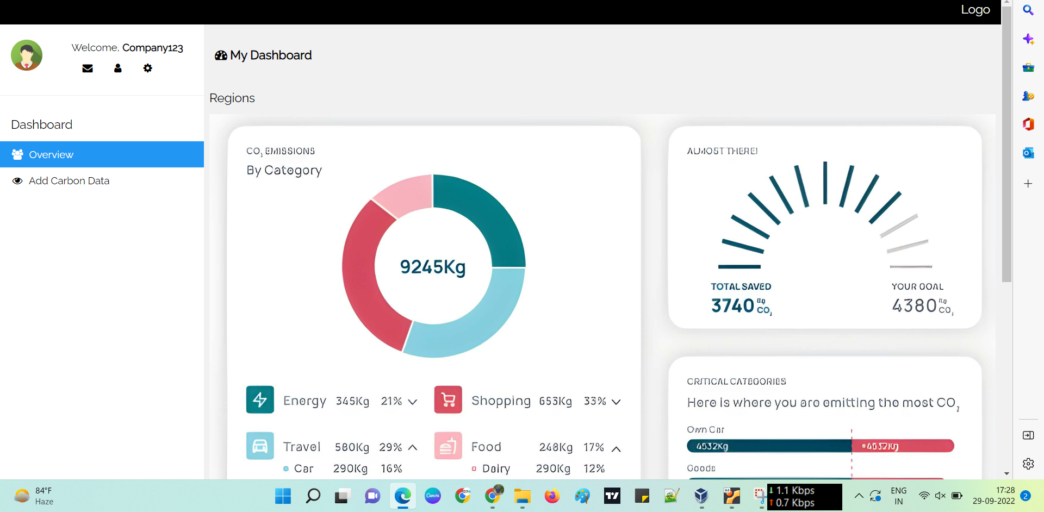Open Firefox from the taskbar
1044x512 pixels.
pos(552,496)
